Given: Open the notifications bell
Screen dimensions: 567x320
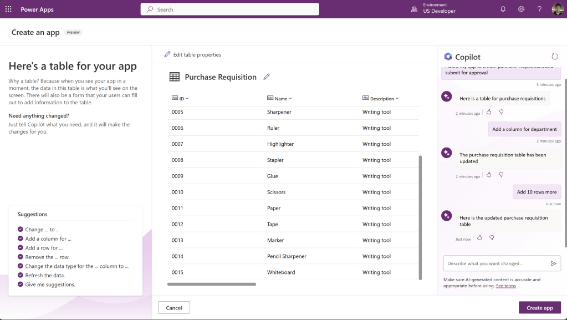Looking at the screenshot, I should (503, 9).
